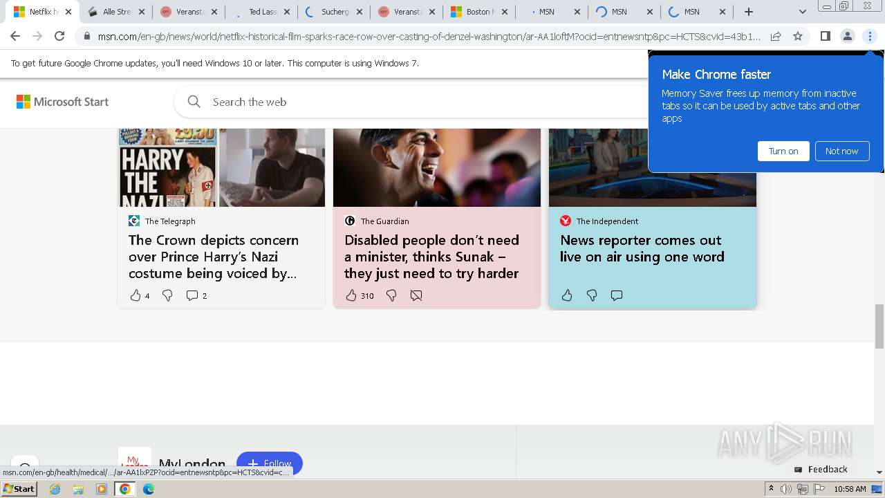
Task: Dislike the News reporter article
Action: point(592,295)
